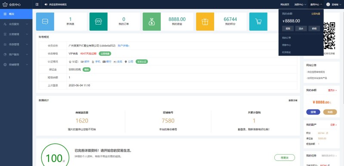Collapse the sidebar with the menu-fold icon
Image resolution: width=344 pixels, height=166 pixels.
point(37,4)
